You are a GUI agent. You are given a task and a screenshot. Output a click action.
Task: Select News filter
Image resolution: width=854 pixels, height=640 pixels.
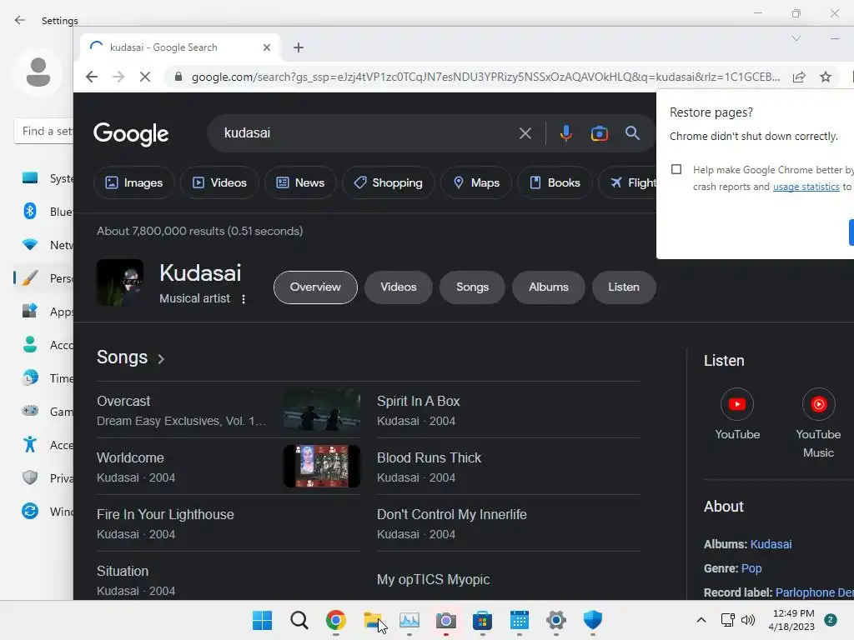(300, 182)
